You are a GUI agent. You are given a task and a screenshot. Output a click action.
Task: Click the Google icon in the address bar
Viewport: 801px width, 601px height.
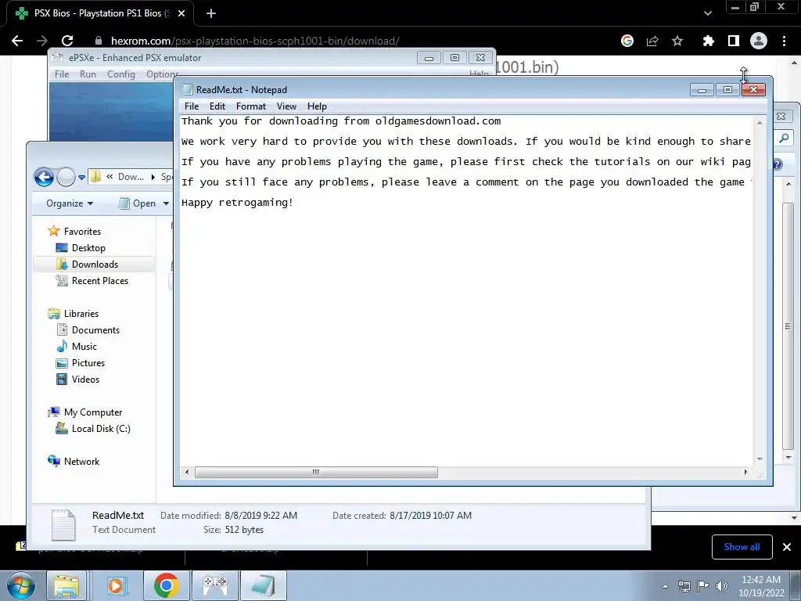click(627, 41)
